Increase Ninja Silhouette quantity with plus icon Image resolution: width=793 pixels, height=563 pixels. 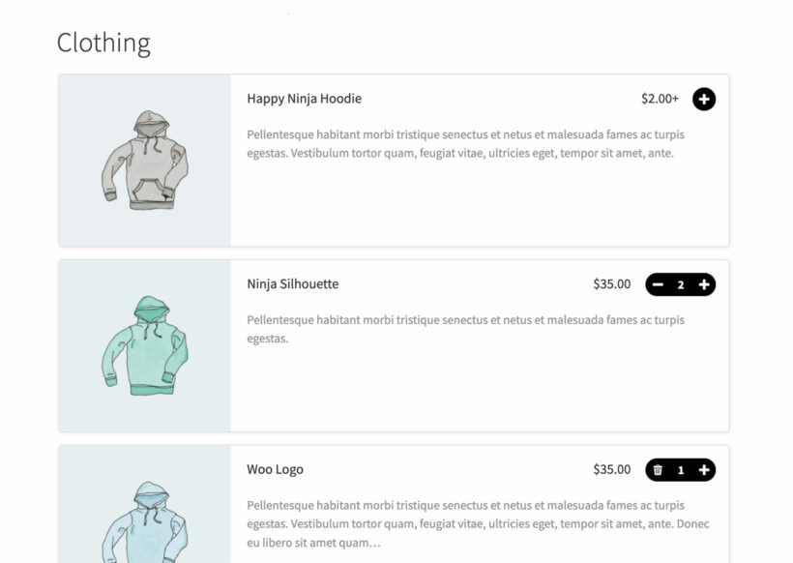tap(703, 283)
